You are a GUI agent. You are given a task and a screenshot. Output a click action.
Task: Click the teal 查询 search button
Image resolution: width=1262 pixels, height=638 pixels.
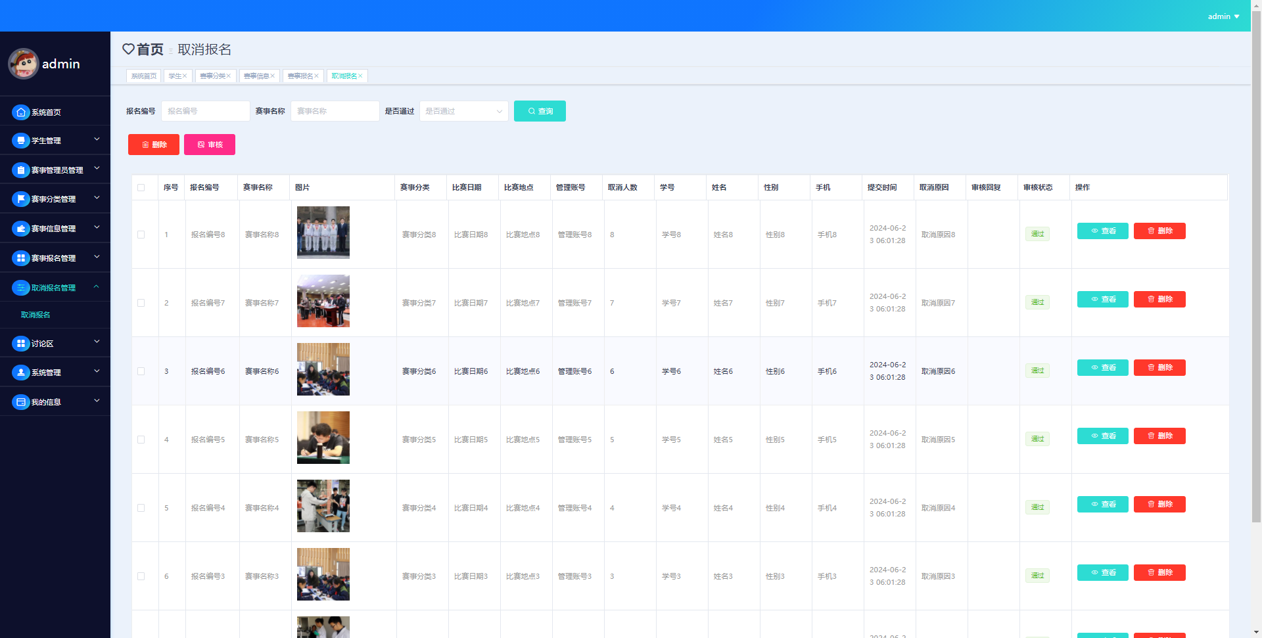coord(540,111)
